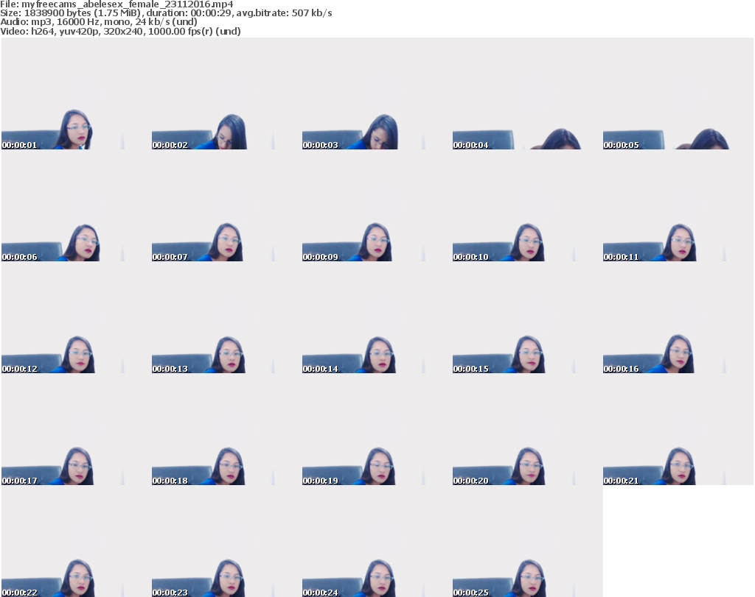Select the thumbnail stamped 00:00:01
The image size is (755, 597).
point(77,93)
